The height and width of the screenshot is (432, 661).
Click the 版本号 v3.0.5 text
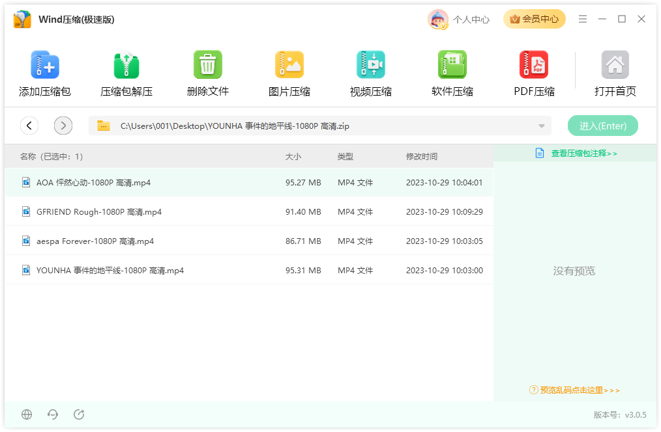(x=620, y=414)
